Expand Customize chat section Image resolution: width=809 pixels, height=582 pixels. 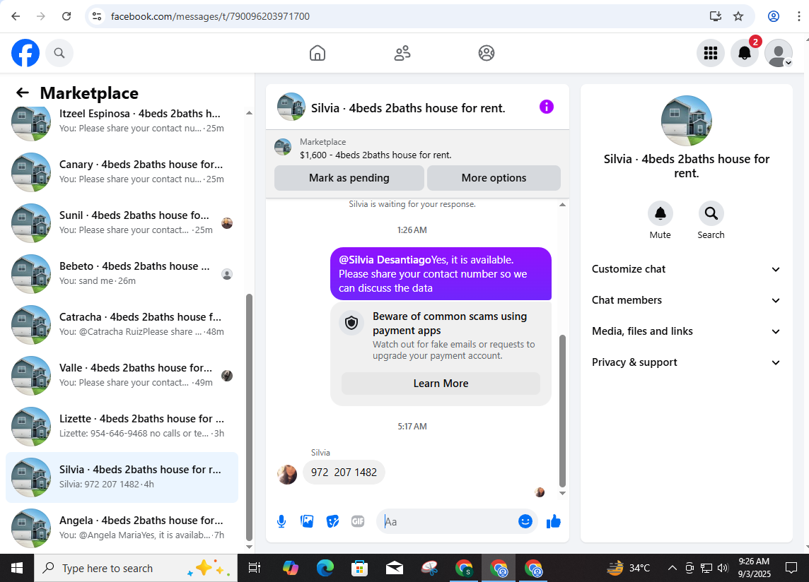click(686, 269)
